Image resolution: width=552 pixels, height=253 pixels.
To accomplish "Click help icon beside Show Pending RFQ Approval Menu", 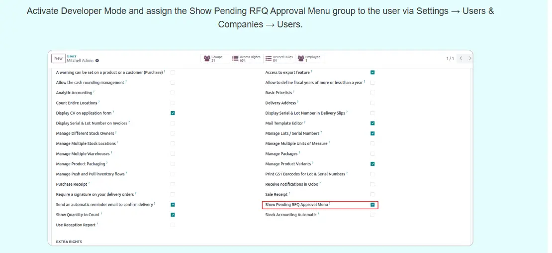I will (x=330, y=204).
